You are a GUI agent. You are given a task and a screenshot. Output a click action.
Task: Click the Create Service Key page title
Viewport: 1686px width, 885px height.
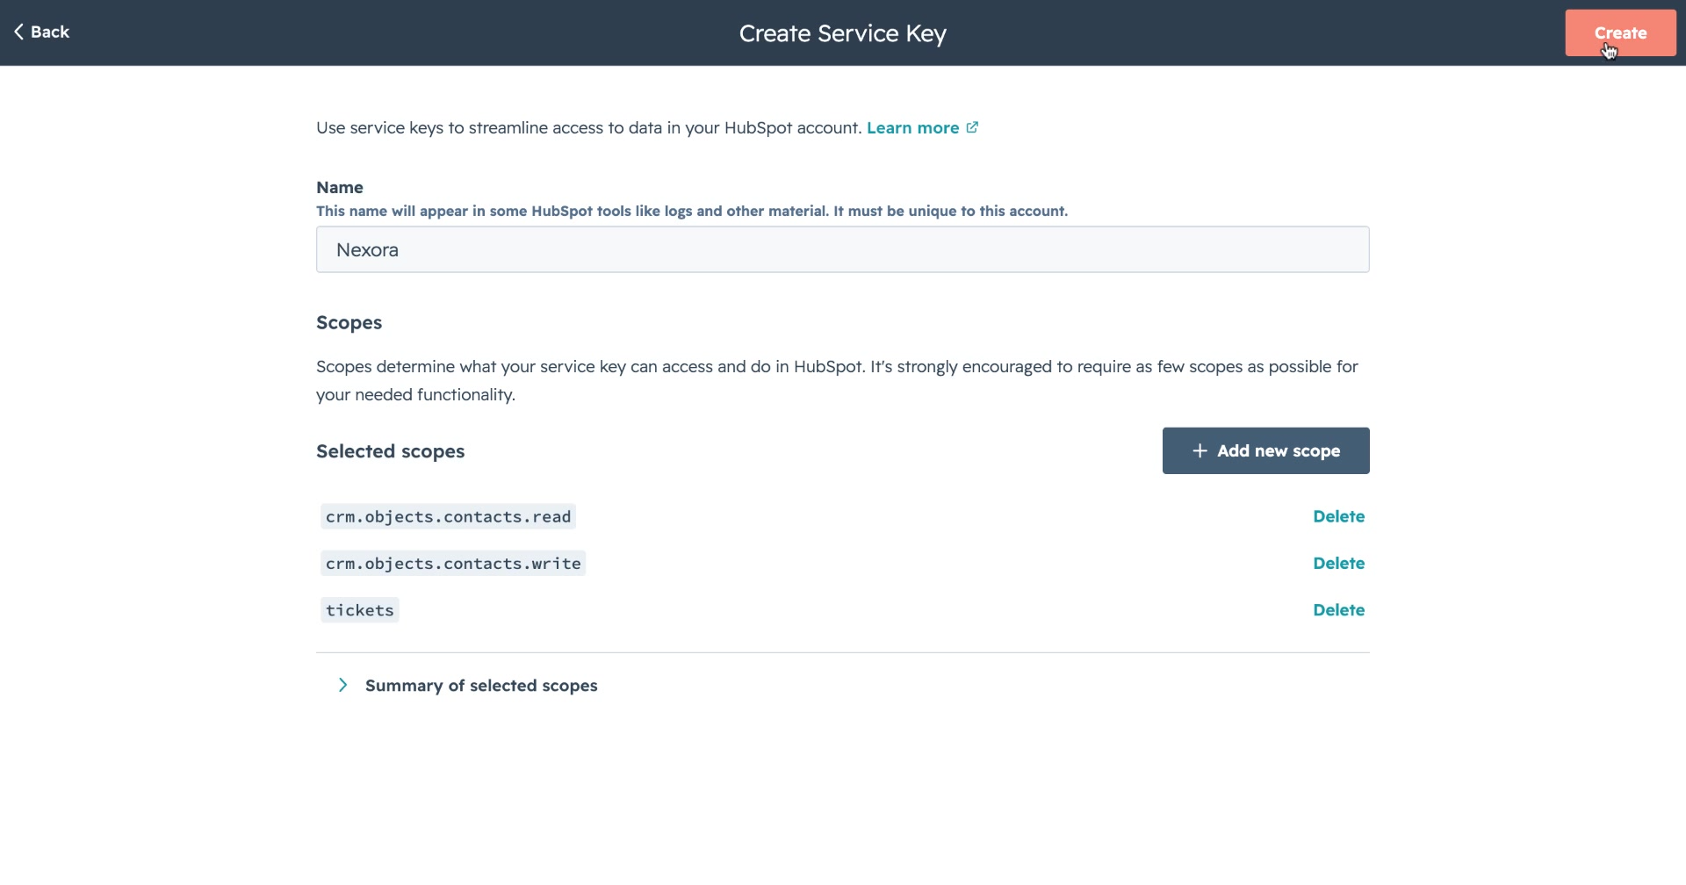(x=843, y=33)
